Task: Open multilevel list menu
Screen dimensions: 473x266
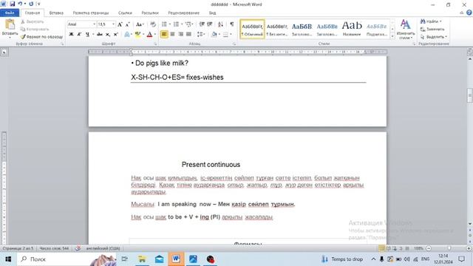Action: click(189, 24)
